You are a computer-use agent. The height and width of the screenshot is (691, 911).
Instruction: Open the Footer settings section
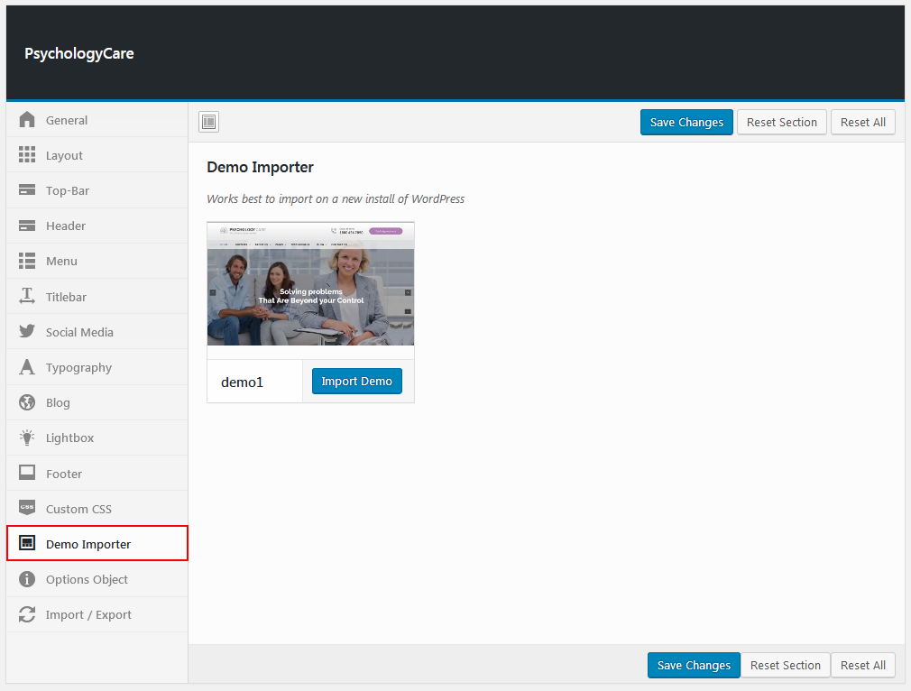pos(64,474)
